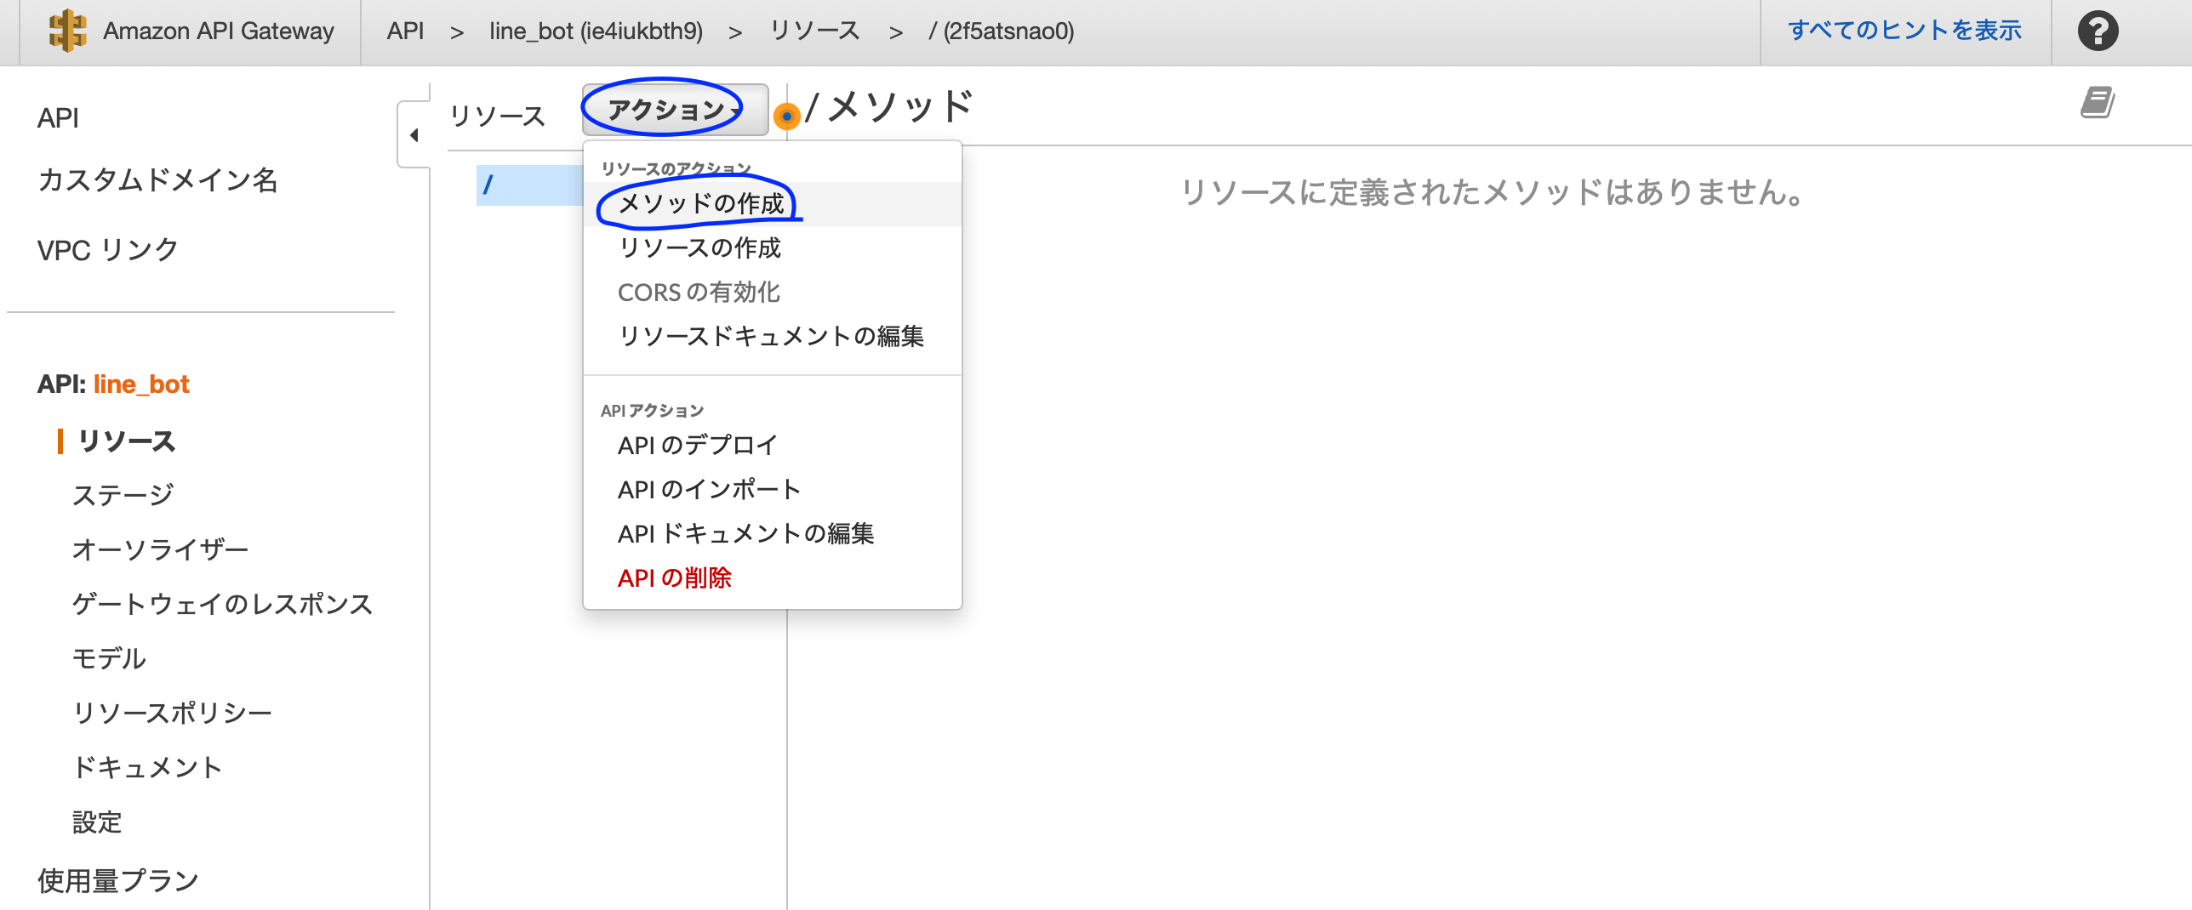Select API の削除 in red

click(x=676, y=577)
